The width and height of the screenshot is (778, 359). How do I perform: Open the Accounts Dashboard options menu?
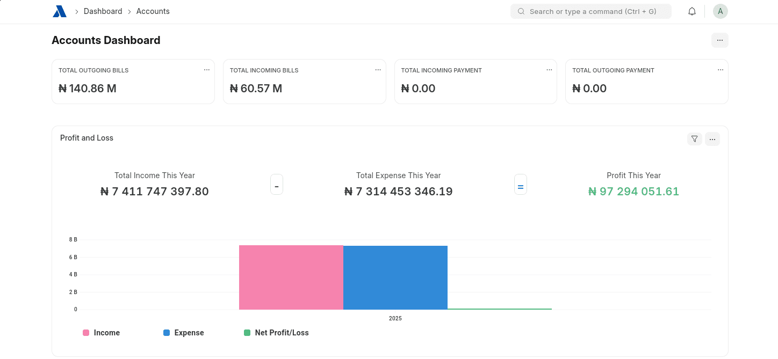tap(720, 40)
